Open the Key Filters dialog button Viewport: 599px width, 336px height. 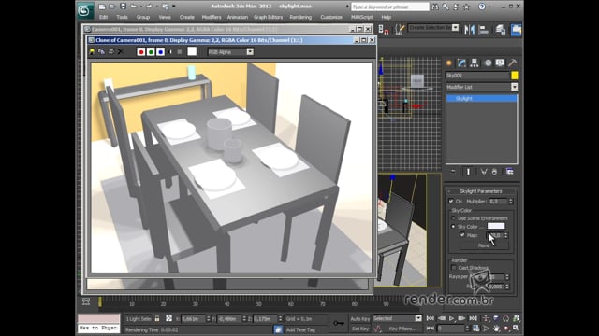point(402,329)
